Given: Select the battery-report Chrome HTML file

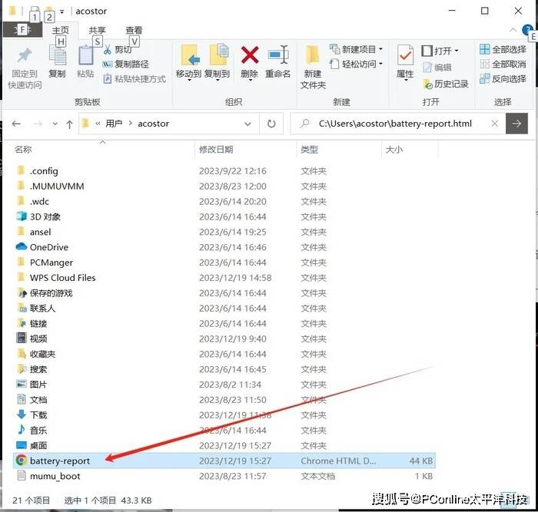Looking at the screenshot, I should pyautogui.click(x=224, y=461).
